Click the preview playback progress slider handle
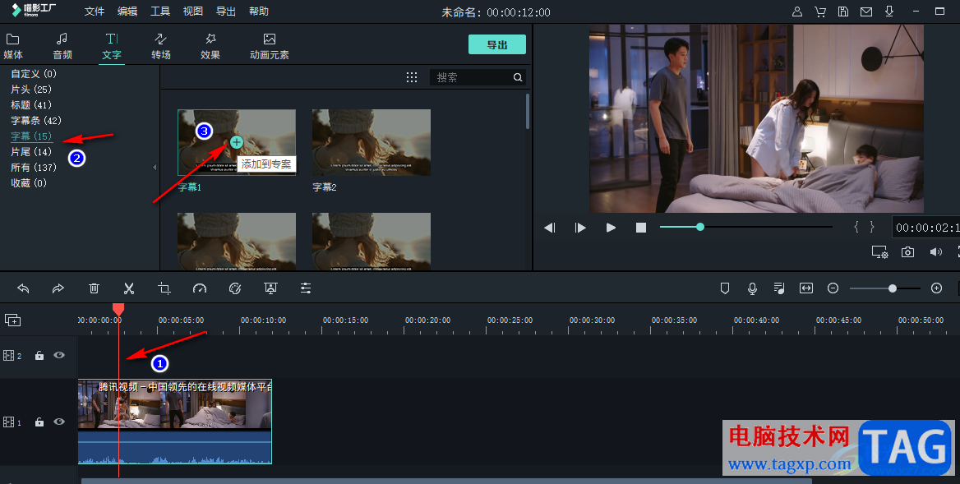Screen dimensions: 960x484 699,227
